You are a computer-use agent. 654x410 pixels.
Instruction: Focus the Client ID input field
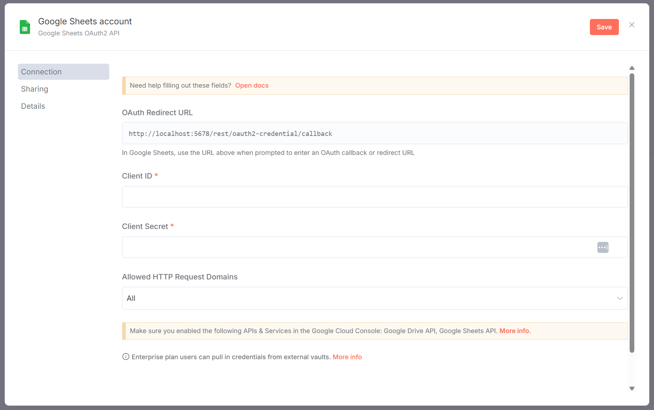(x=375, y=197)
